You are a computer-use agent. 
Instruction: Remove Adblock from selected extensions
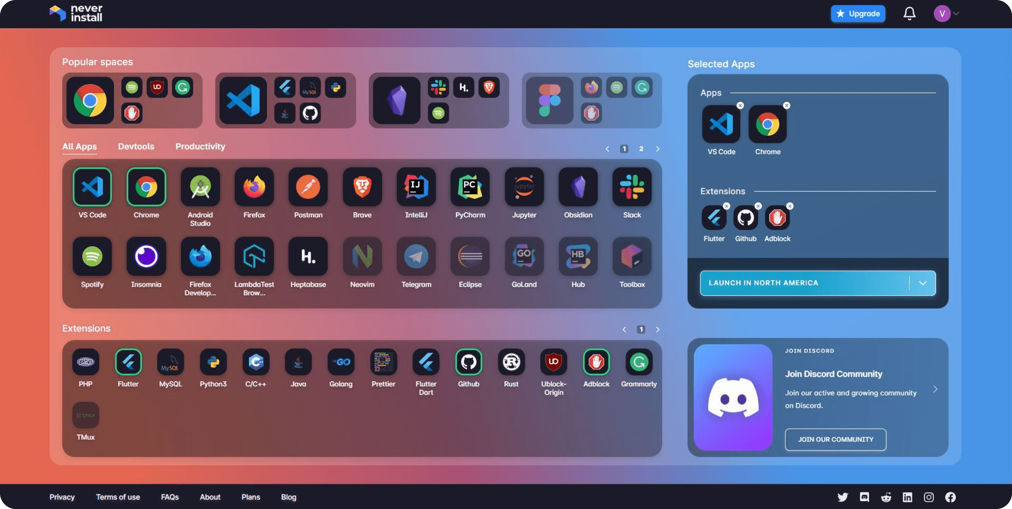790,206
